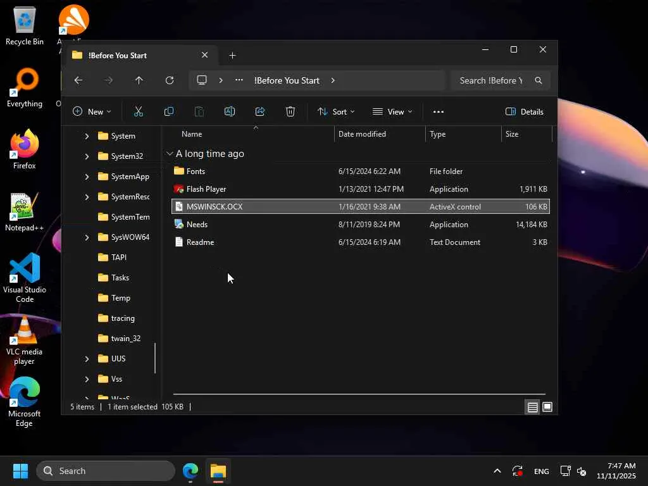
Task: Select the !Before You Start tab
Action: (x=140, y=56)
